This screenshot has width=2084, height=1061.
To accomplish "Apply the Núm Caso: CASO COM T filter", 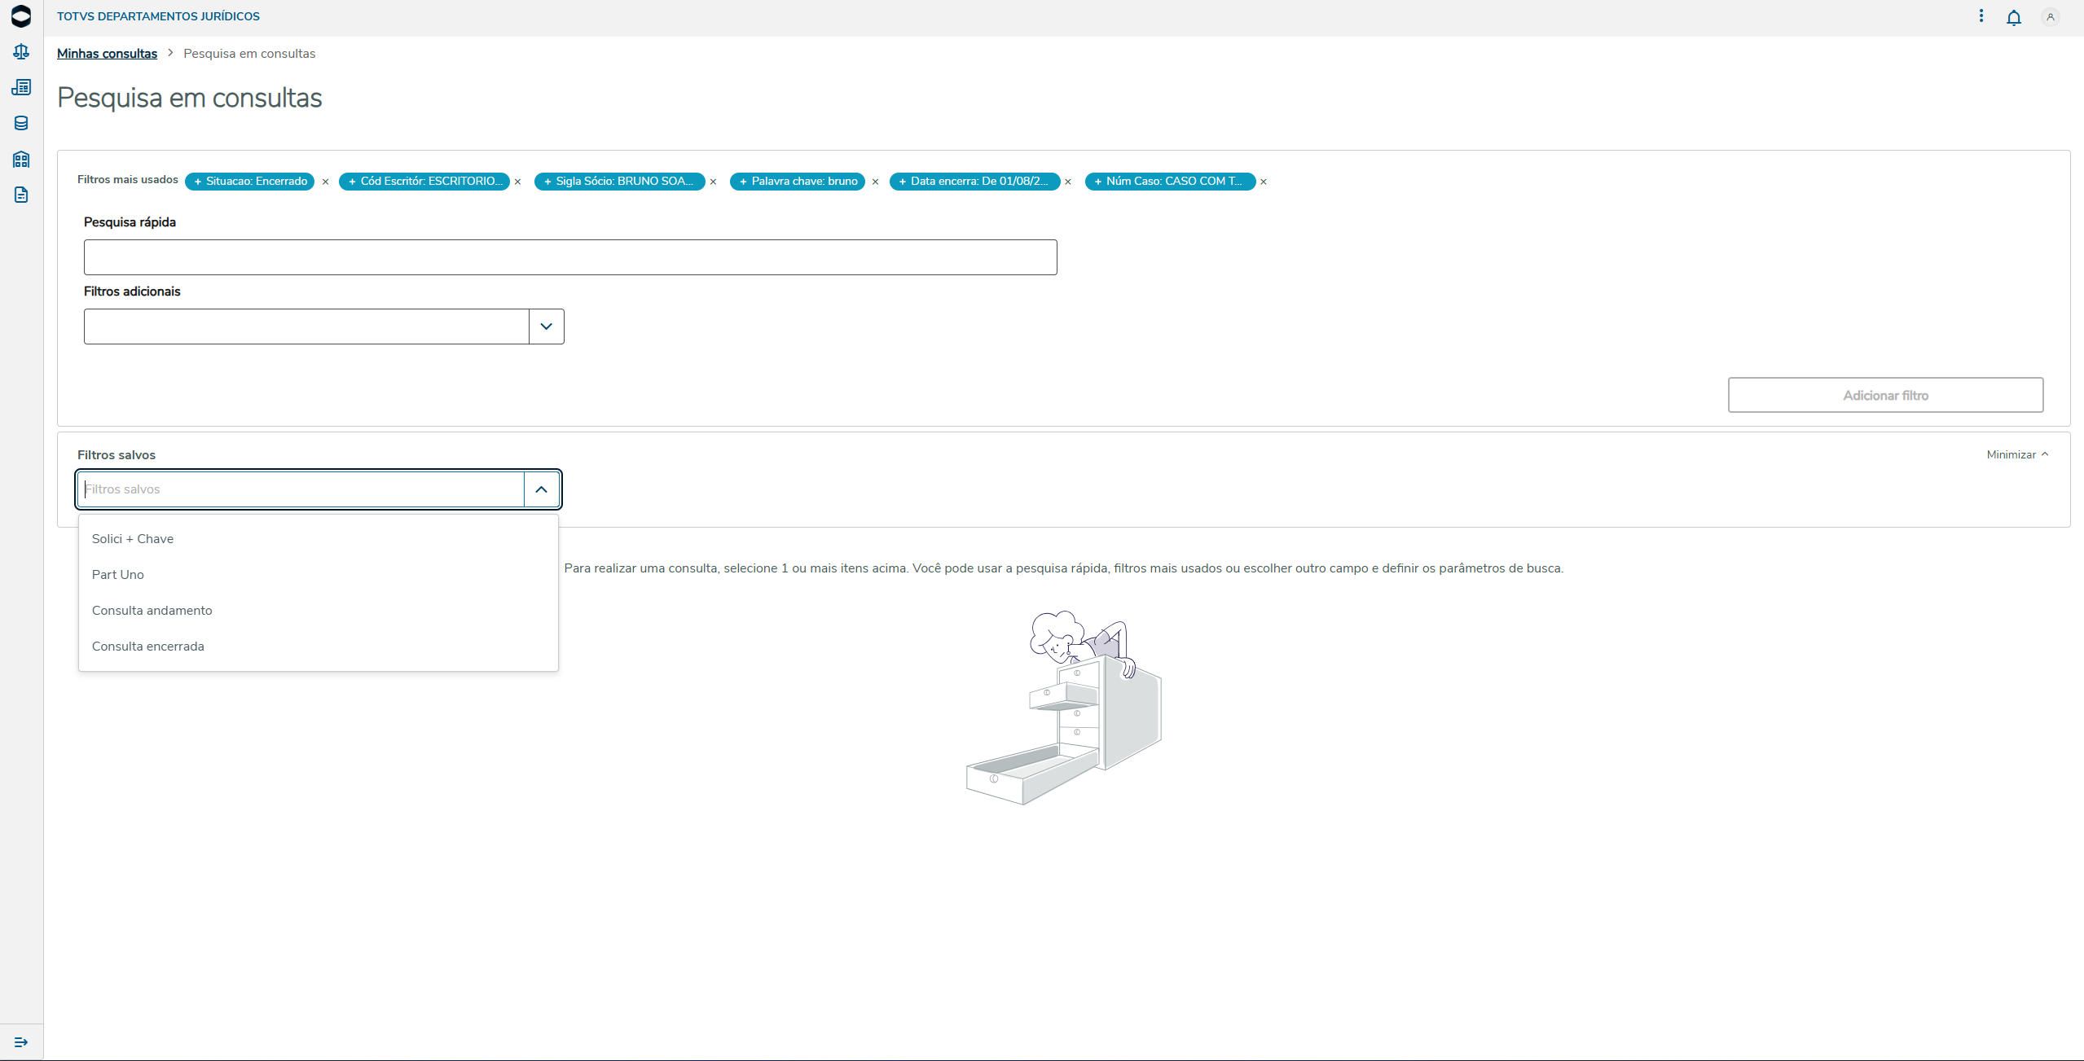I will pos(1170,181).
